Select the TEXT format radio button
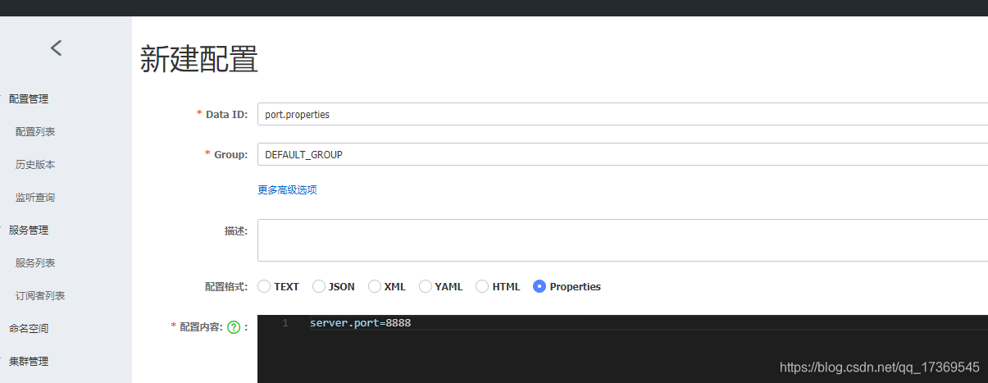 [264, 286]
